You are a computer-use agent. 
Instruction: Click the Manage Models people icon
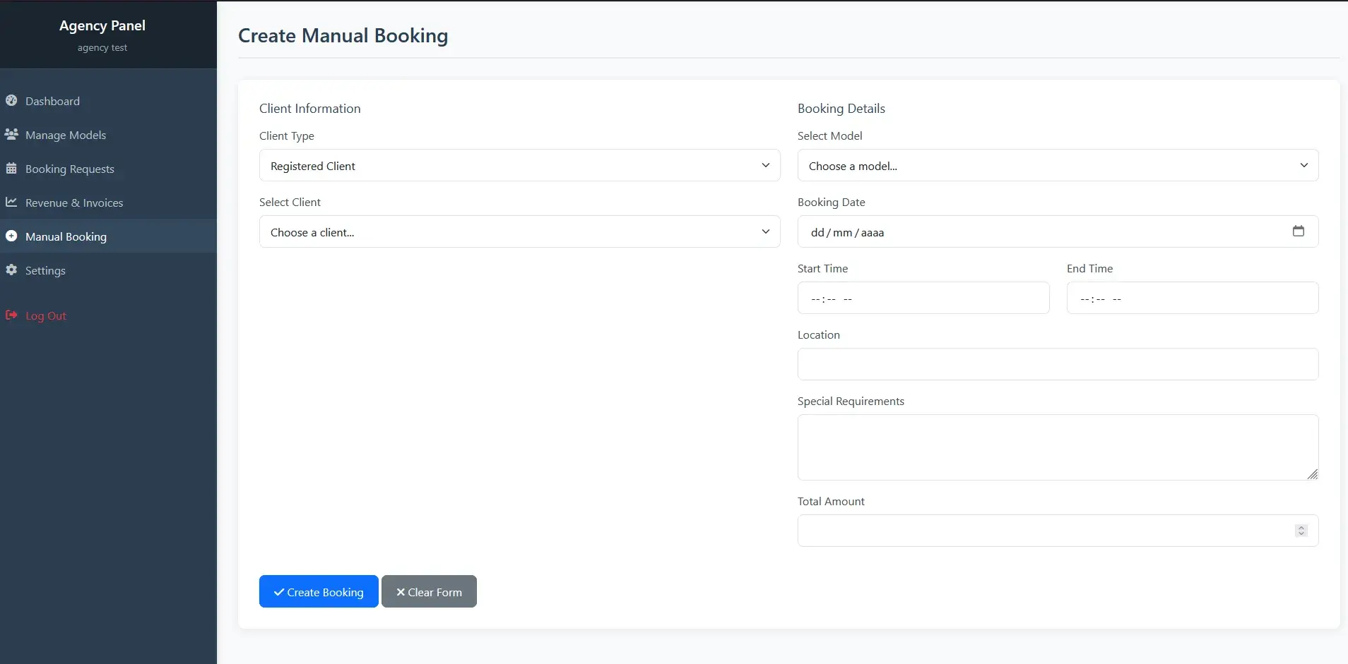point(11,134)
